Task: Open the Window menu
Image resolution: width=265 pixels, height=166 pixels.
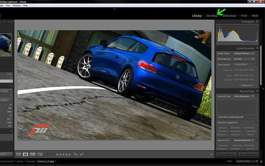Action: (17, 5)
